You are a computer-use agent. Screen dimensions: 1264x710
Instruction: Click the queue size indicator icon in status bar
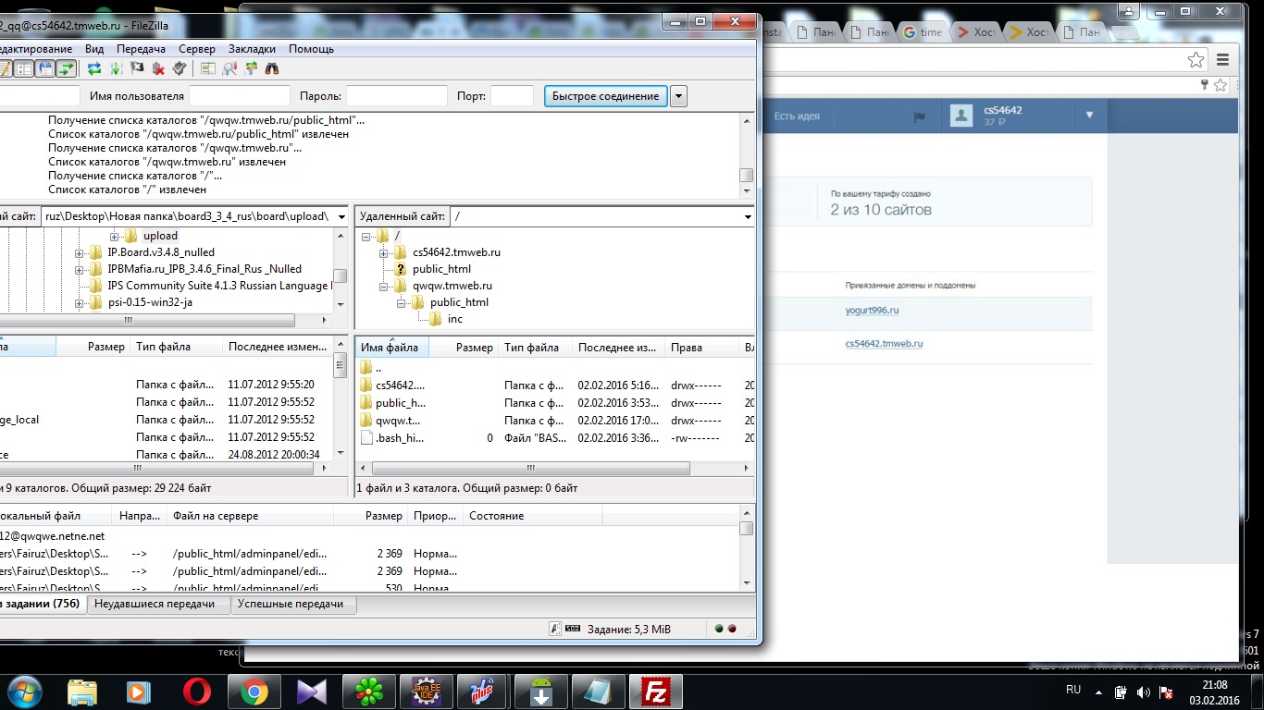click(x=573, y=629)
